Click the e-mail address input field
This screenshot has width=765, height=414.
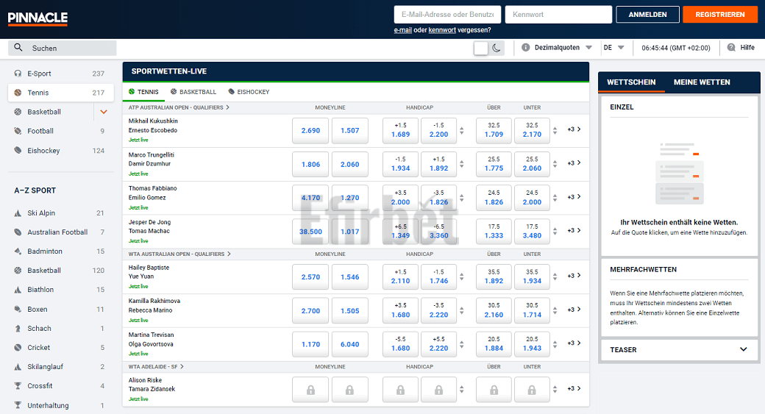(x=447, y=15)
